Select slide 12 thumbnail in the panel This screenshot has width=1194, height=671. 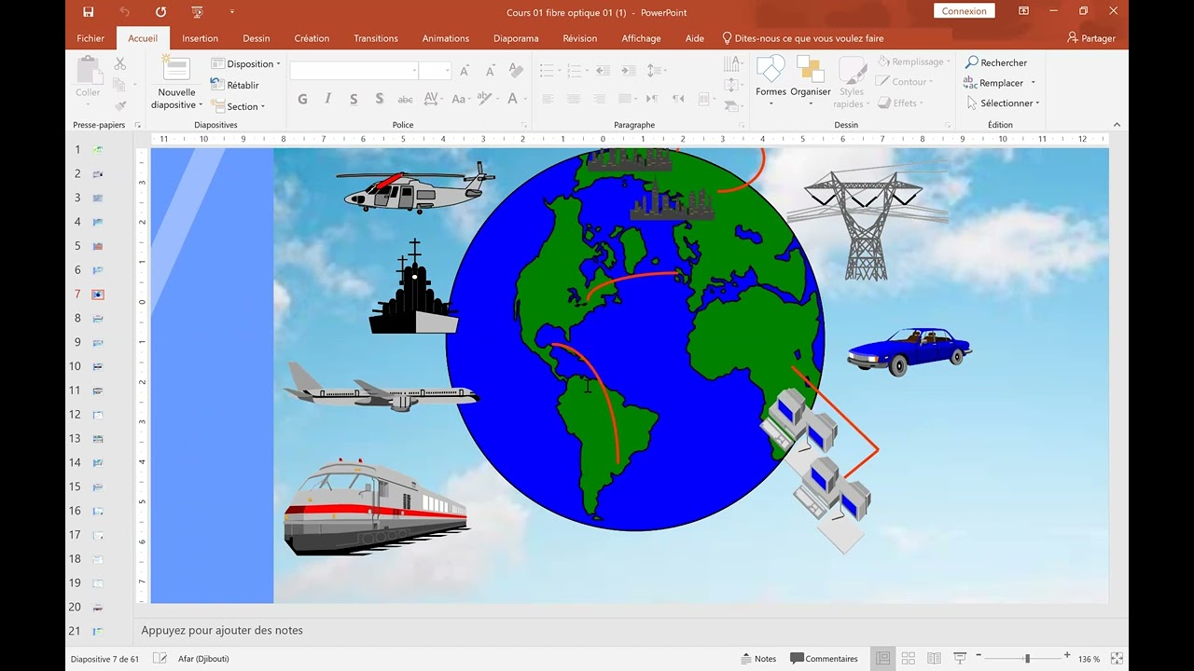tap(97, 415)
